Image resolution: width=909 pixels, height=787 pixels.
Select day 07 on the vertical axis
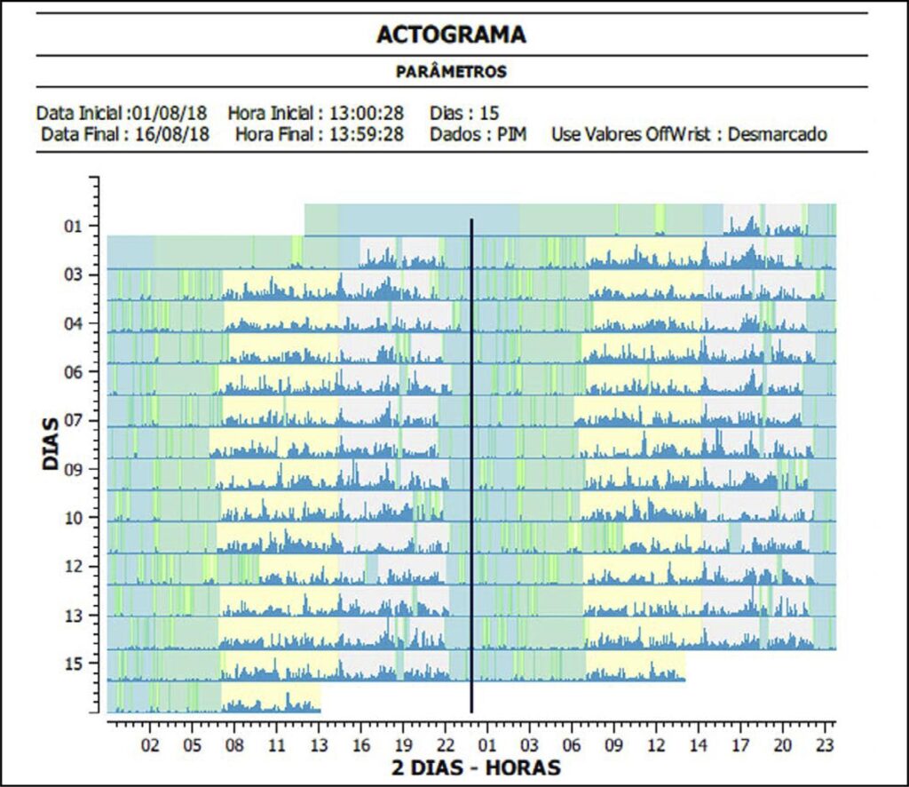coord(73,420)
